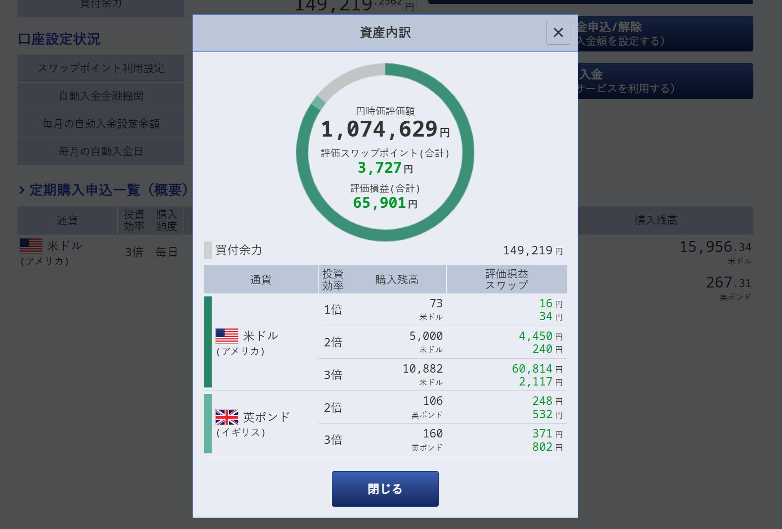Screen dimensions: 782x529
Task: Select 毎月の自動入金設定金額 row
Action: [x=101, y=124]
